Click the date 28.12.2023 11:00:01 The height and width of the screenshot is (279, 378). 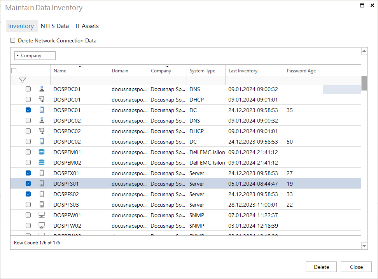click(x=253, y=205)
